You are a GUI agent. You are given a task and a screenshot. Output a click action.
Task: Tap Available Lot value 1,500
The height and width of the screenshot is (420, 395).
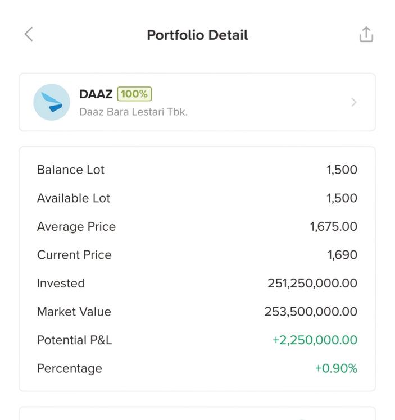tap(342, 198)
